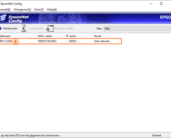This screenshot has height=138, width=171.
Task: Sort by MAC-adres column header
Action: point(51,36)
